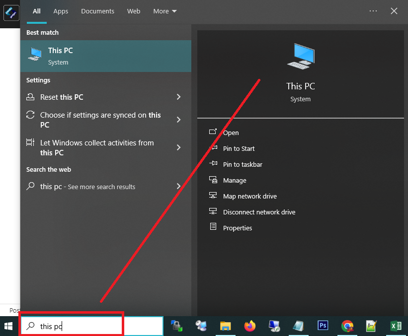Open the Windows Start button
The width and height of the screenshot is (408, 336).
point(8,326)
